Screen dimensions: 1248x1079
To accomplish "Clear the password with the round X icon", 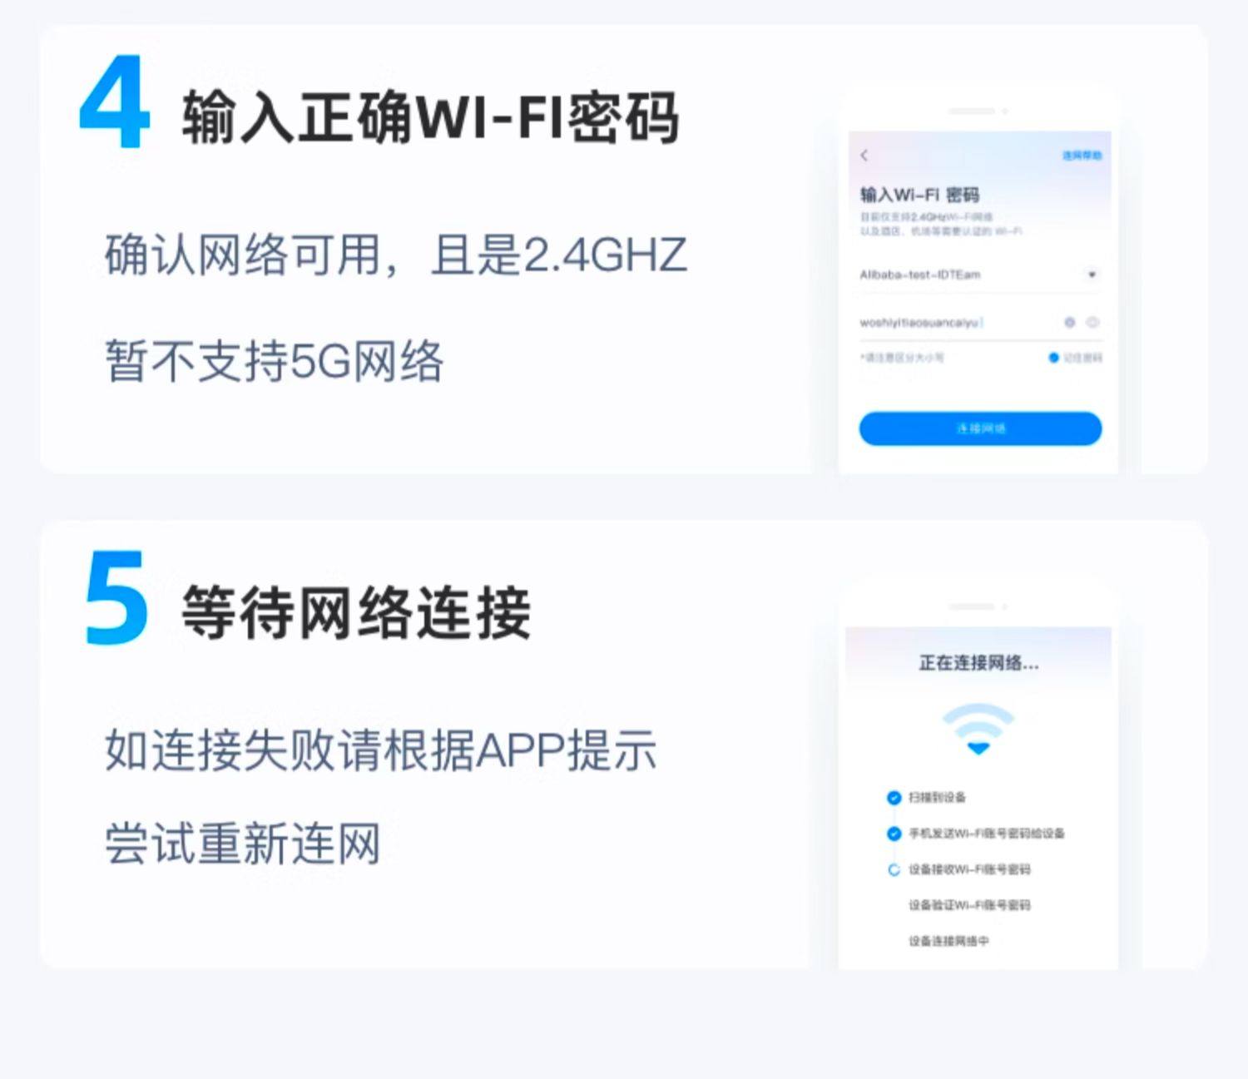I will coord(1070,323).
